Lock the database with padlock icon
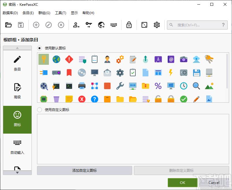The width and height of the screenshot is (232, 190). click(129, 25)
